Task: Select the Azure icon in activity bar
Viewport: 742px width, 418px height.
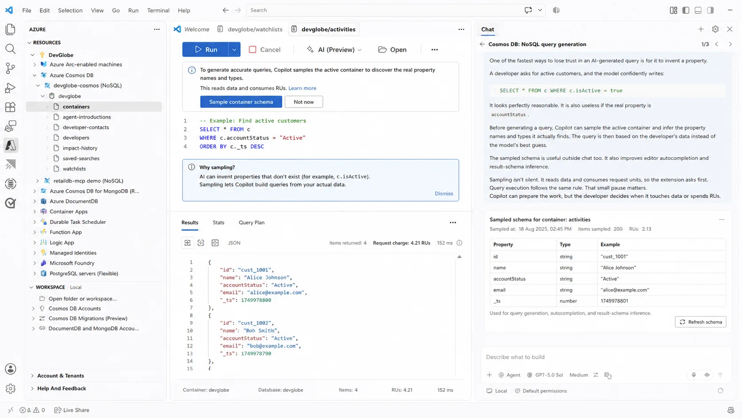Action: pyautogui.click(x=11, y=145)
